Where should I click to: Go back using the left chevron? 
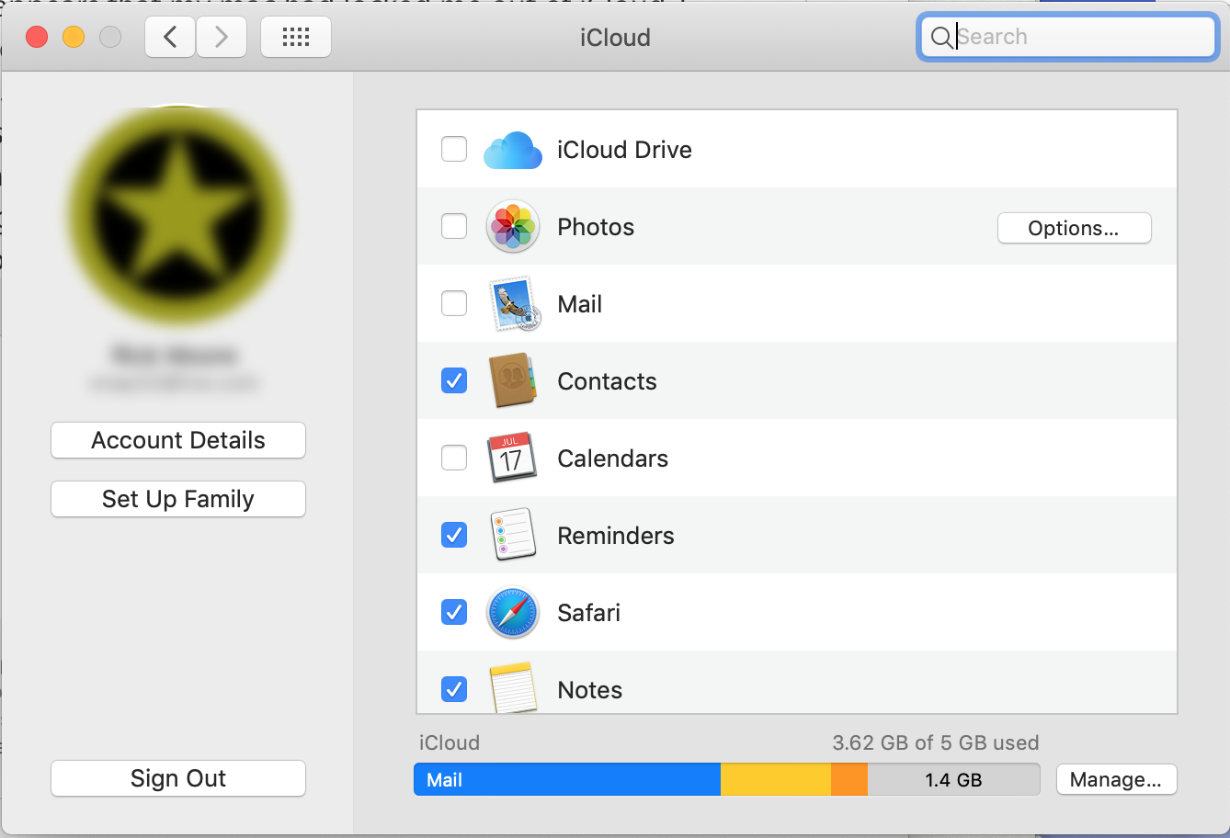(170, 37)
